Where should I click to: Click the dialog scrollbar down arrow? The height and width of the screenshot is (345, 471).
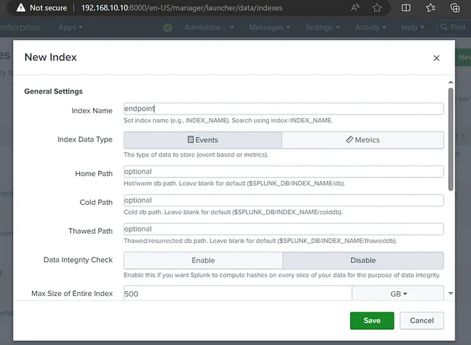pyautogui.click(x=451, y=293)
